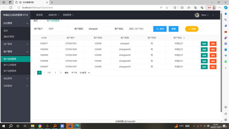Click the blue 查询 search button
The image size is (229, 129).
pos(160,29)
